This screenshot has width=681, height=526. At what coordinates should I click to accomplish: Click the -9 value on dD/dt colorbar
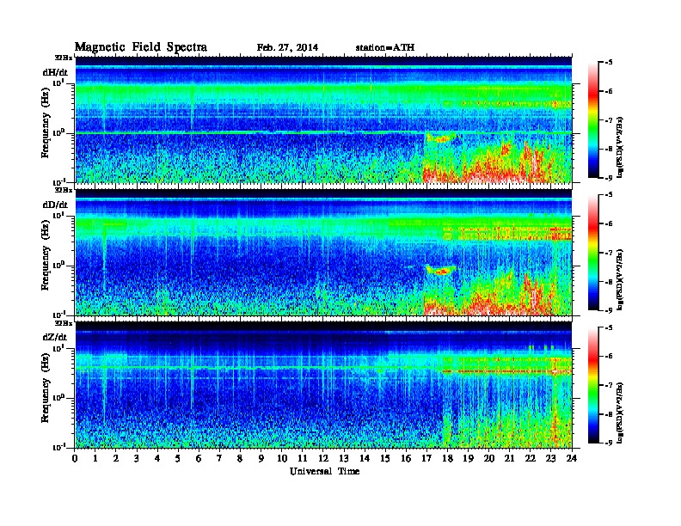(609, 310)
